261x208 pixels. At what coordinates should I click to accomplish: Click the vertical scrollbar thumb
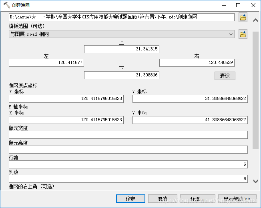point(255,90)
